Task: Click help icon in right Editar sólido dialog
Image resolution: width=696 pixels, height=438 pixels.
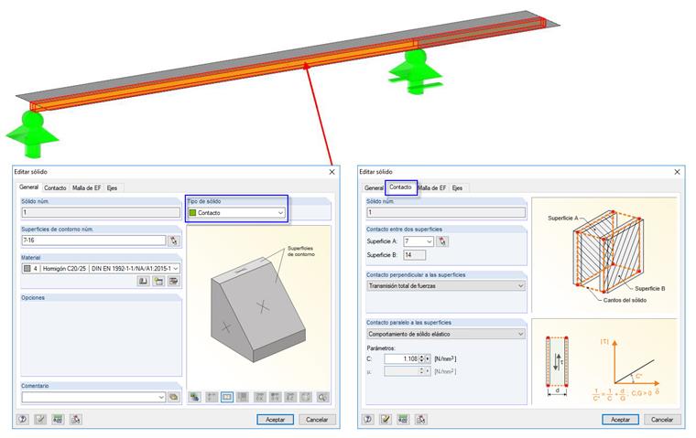Action: tap(368, 419)
